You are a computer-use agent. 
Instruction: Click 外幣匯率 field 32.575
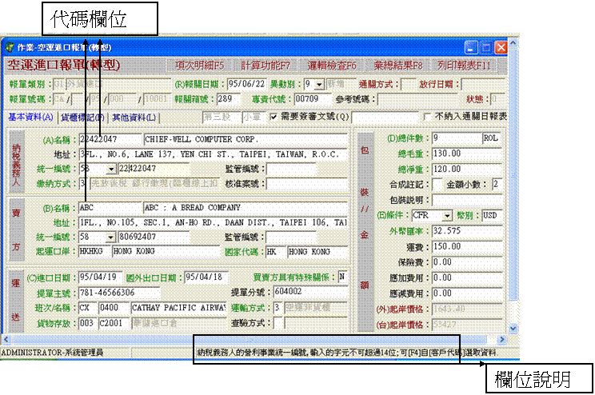[x=467, y=231]
